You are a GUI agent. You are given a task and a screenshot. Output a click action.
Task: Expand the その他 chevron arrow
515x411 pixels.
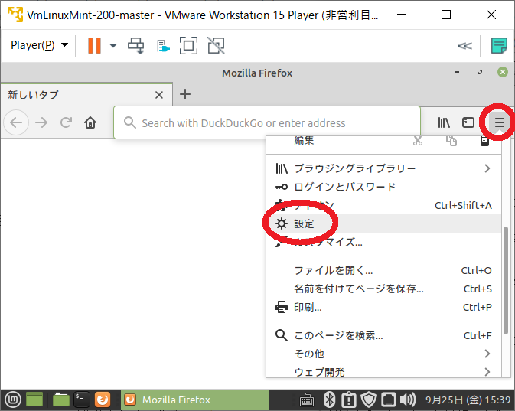click(x=487, y=354)
